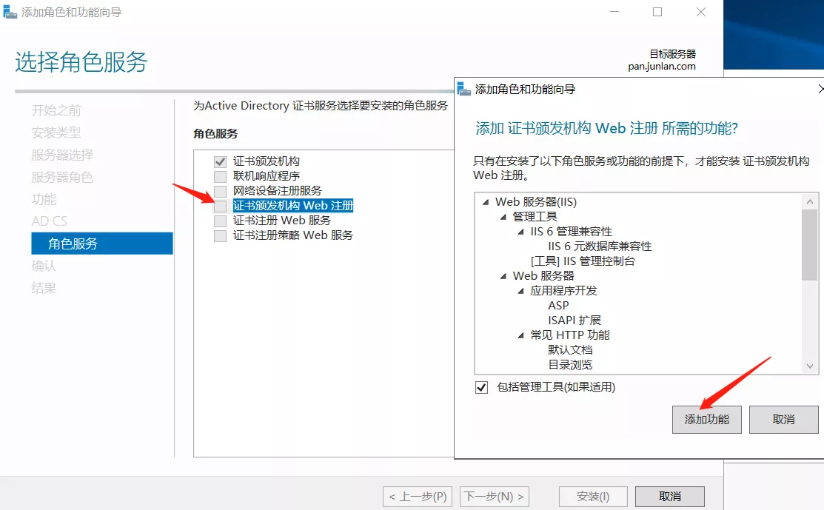Toggle the 联机响应程序 checkbox

[220, 176]
